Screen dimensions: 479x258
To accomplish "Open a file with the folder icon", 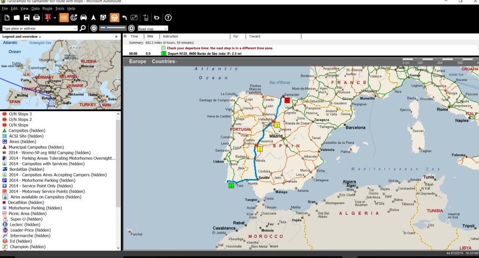I will pos(16,18).
